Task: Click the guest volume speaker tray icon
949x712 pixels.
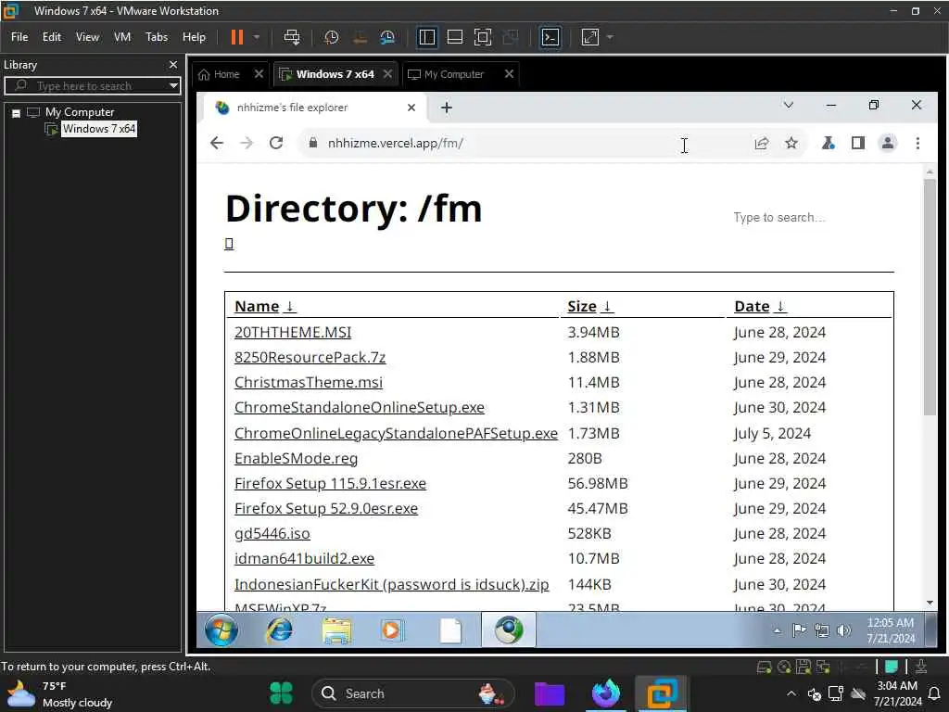Action: [843, 630]
